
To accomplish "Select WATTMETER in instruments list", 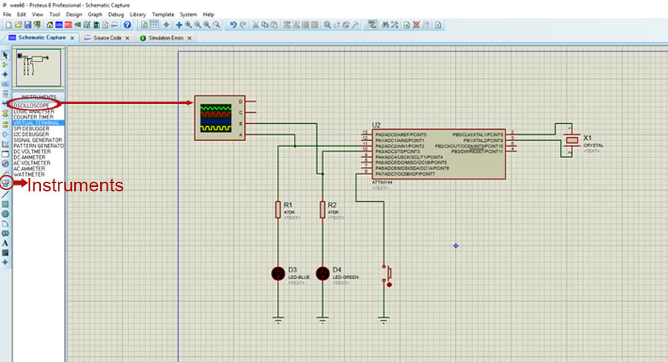I will click(x=29, y=174).
